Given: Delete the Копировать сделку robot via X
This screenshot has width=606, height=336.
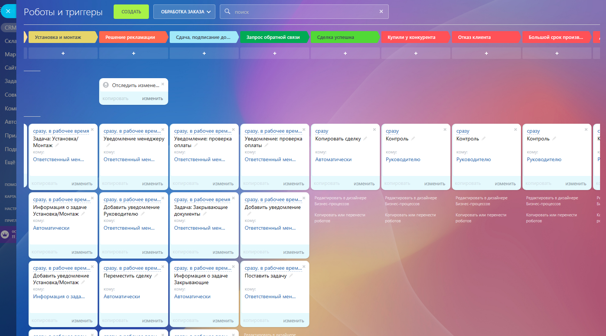Looking at the screenshot, I should click(374, 129).
